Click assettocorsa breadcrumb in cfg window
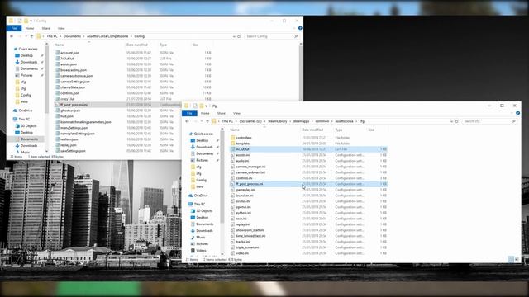The image size is (529, 297). [x=344, y=121]
